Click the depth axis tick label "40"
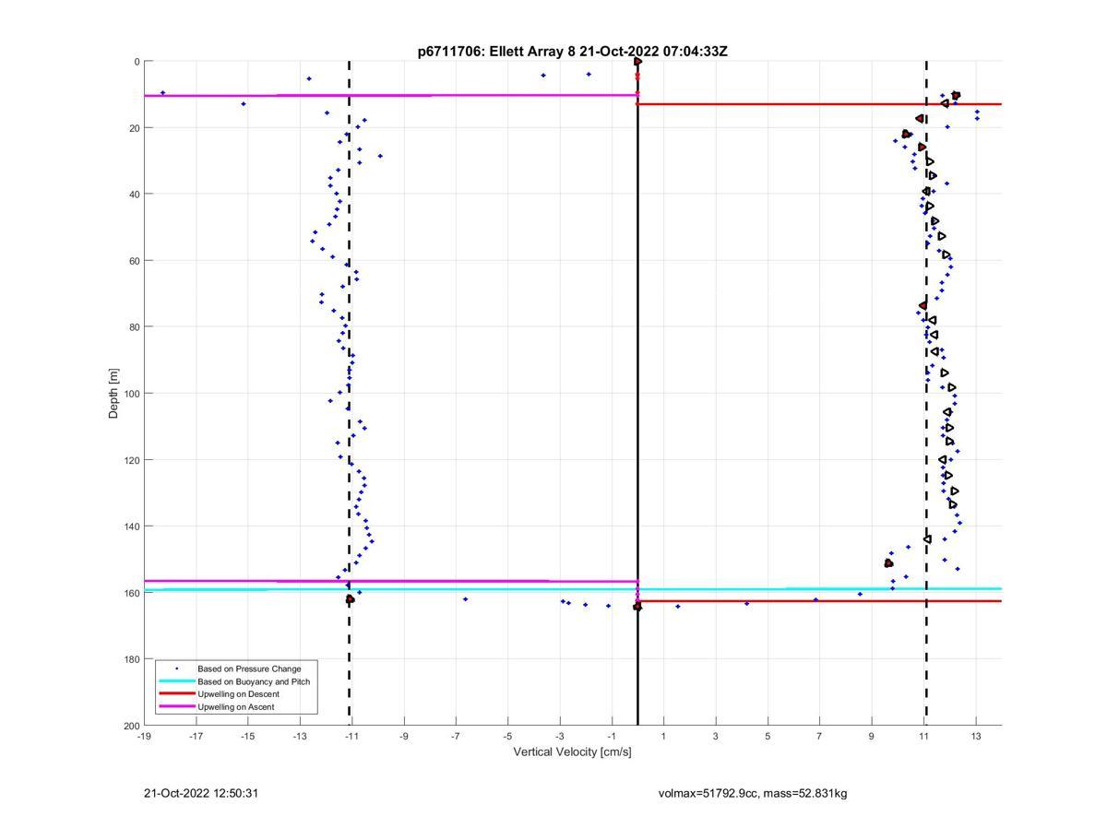The height and width of the screenshot is (816, 1107). point(134,195)
